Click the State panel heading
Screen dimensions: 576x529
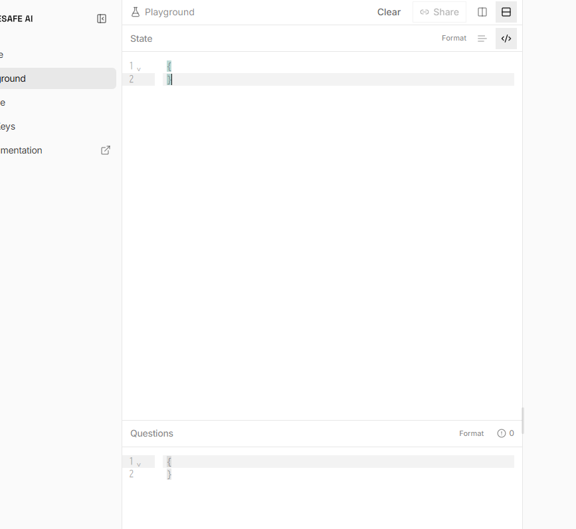click(x=142, y=39)
